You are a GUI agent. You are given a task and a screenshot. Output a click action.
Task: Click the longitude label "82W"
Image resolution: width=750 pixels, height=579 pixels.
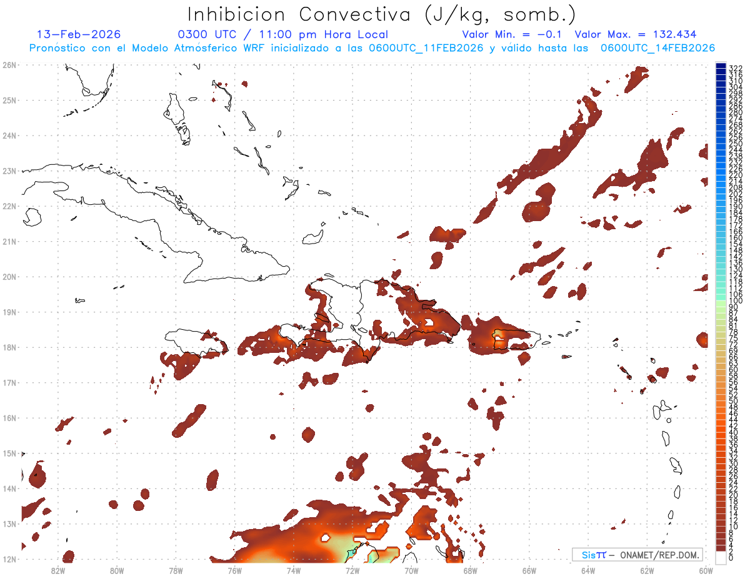coord(58,570)
